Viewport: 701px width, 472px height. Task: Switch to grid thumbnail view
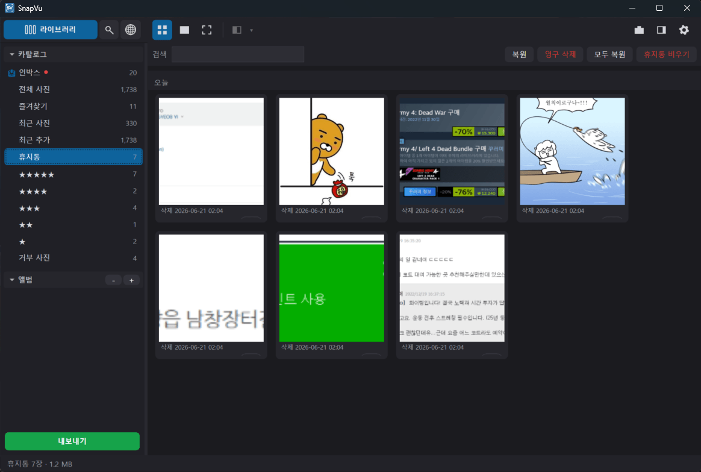point(162,30)
